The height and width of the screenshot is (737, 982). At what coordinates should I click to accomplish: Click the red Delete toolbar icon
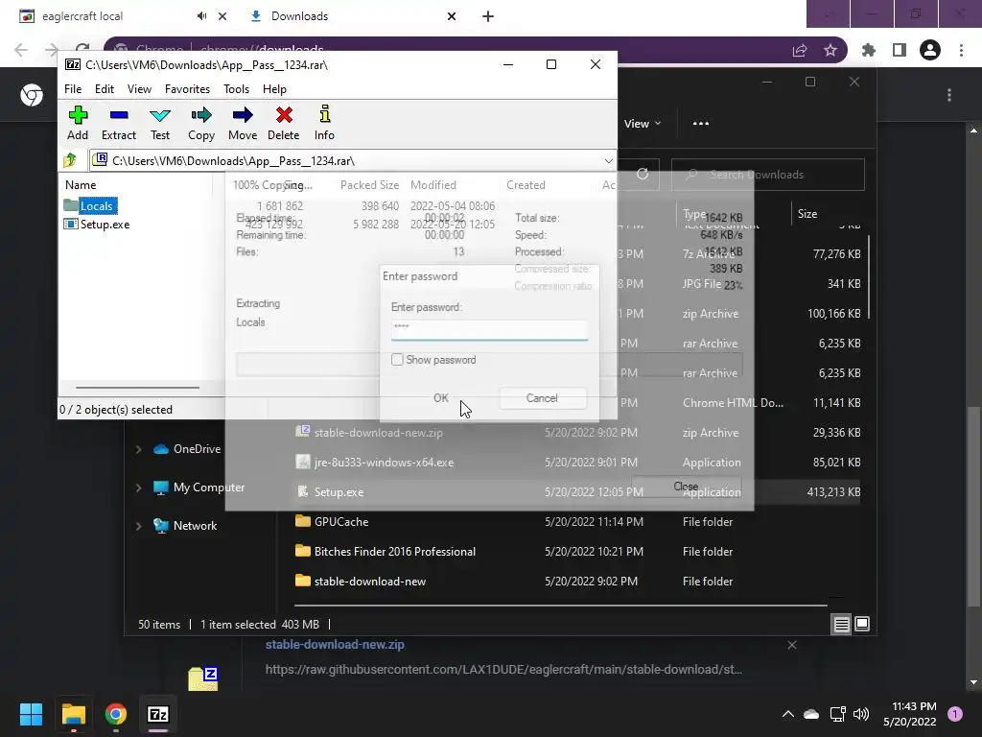(284, 115)
